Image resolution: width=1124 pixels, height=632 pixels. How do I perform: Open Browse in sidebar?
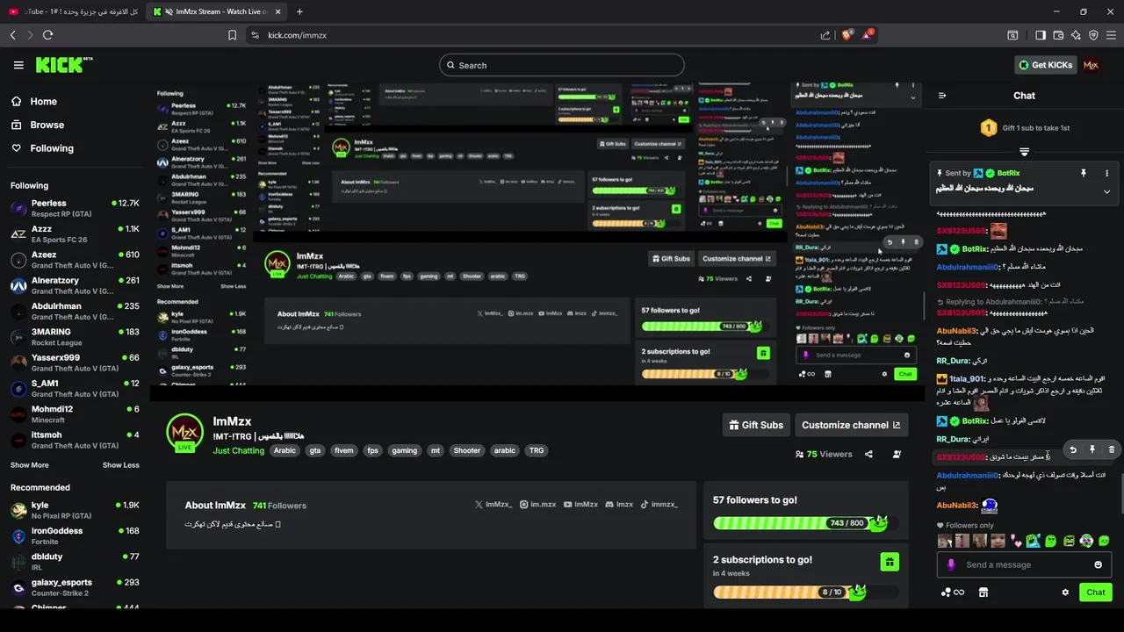pyautogui.click(x=38, y=125)
